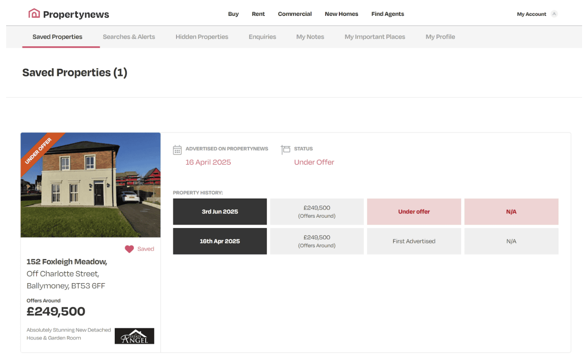This screenshot has width=584, height=364.
Task: Select the 16th Apr 2025 history cell
Action: pos(220,241)
